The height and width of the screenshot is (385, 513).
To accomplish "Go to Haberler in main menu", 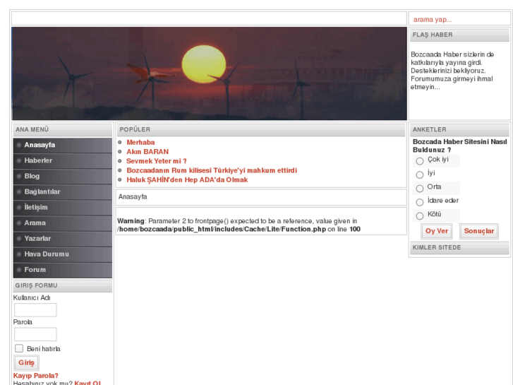I will [38, 160].
